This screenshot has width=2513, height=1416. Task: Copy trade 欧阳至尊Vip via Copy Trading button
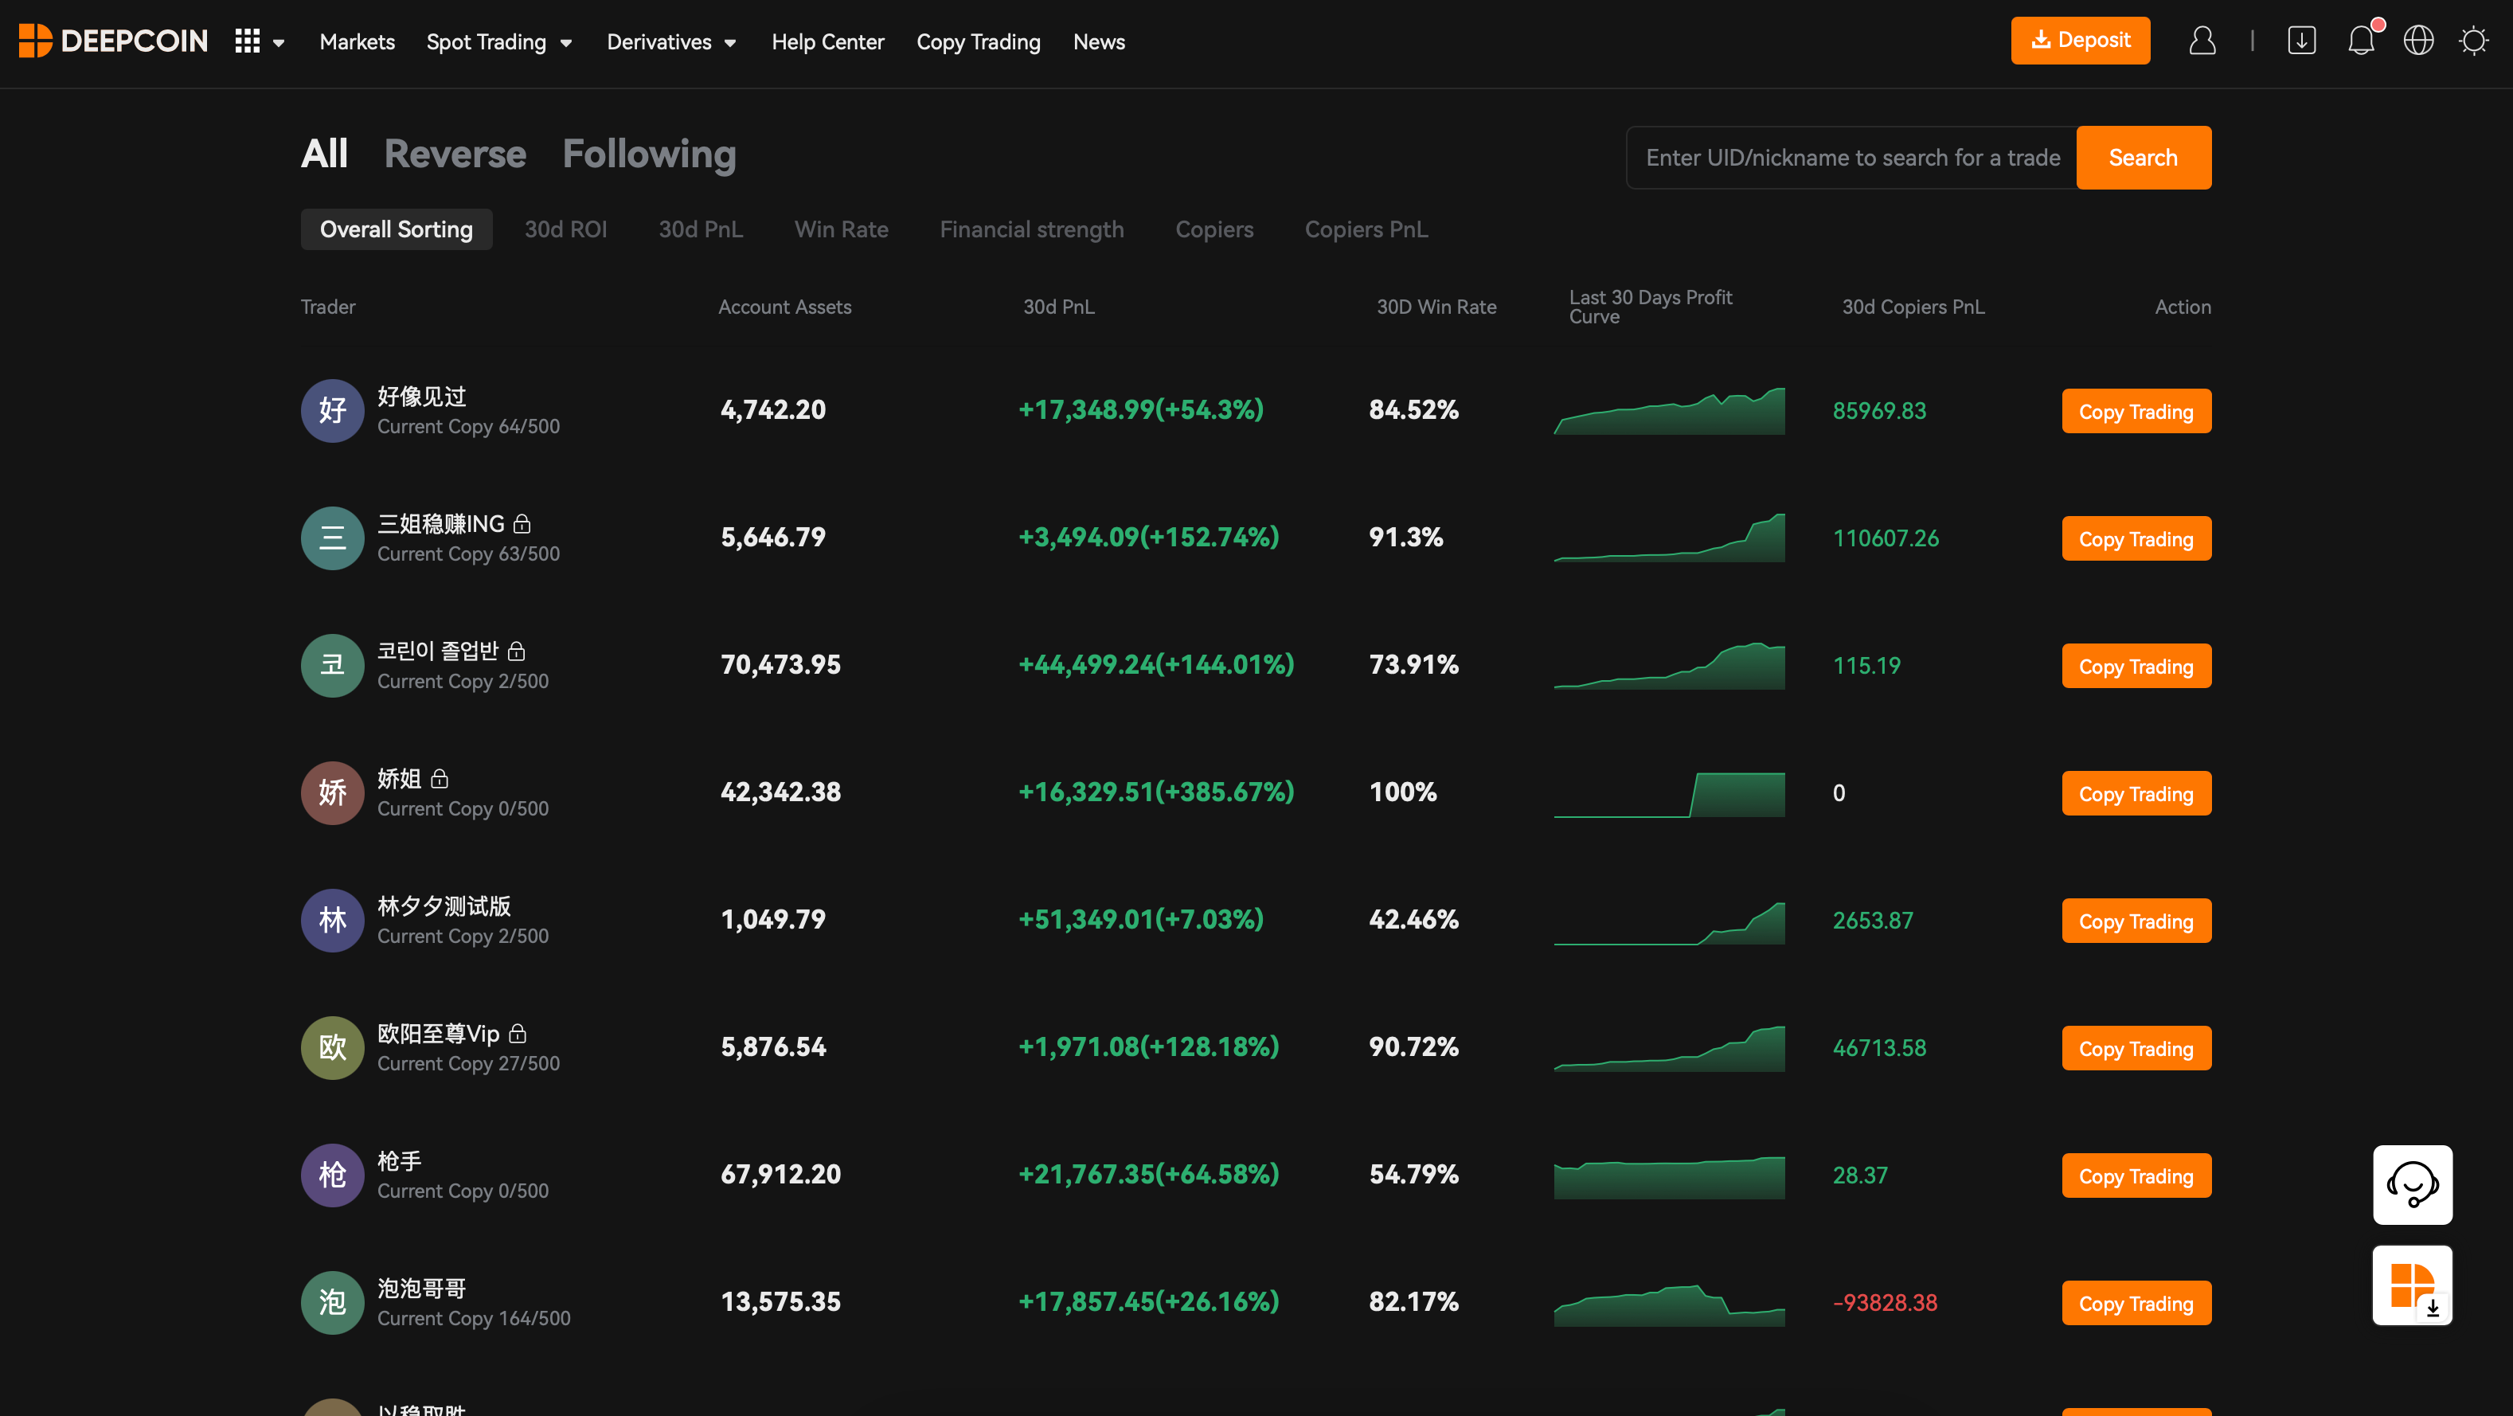click(x=2136, y=1049)
